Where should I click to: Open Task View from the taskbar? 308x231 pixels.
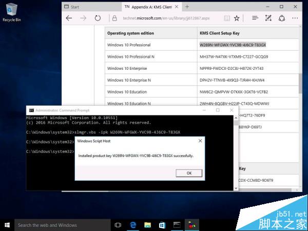(118, 225)
